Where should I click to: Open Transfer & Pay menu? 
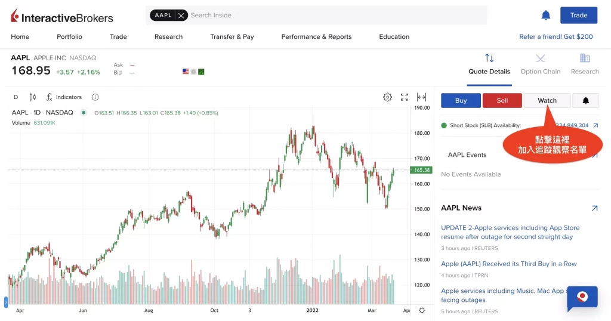point(232,36)
